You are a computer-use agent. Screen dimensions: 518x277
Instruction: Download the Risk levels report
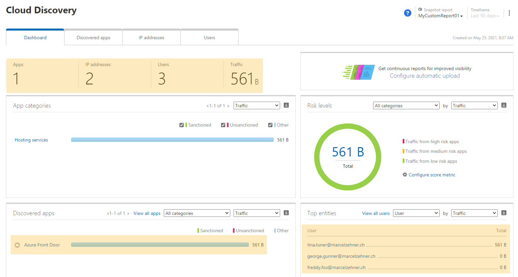504,105
